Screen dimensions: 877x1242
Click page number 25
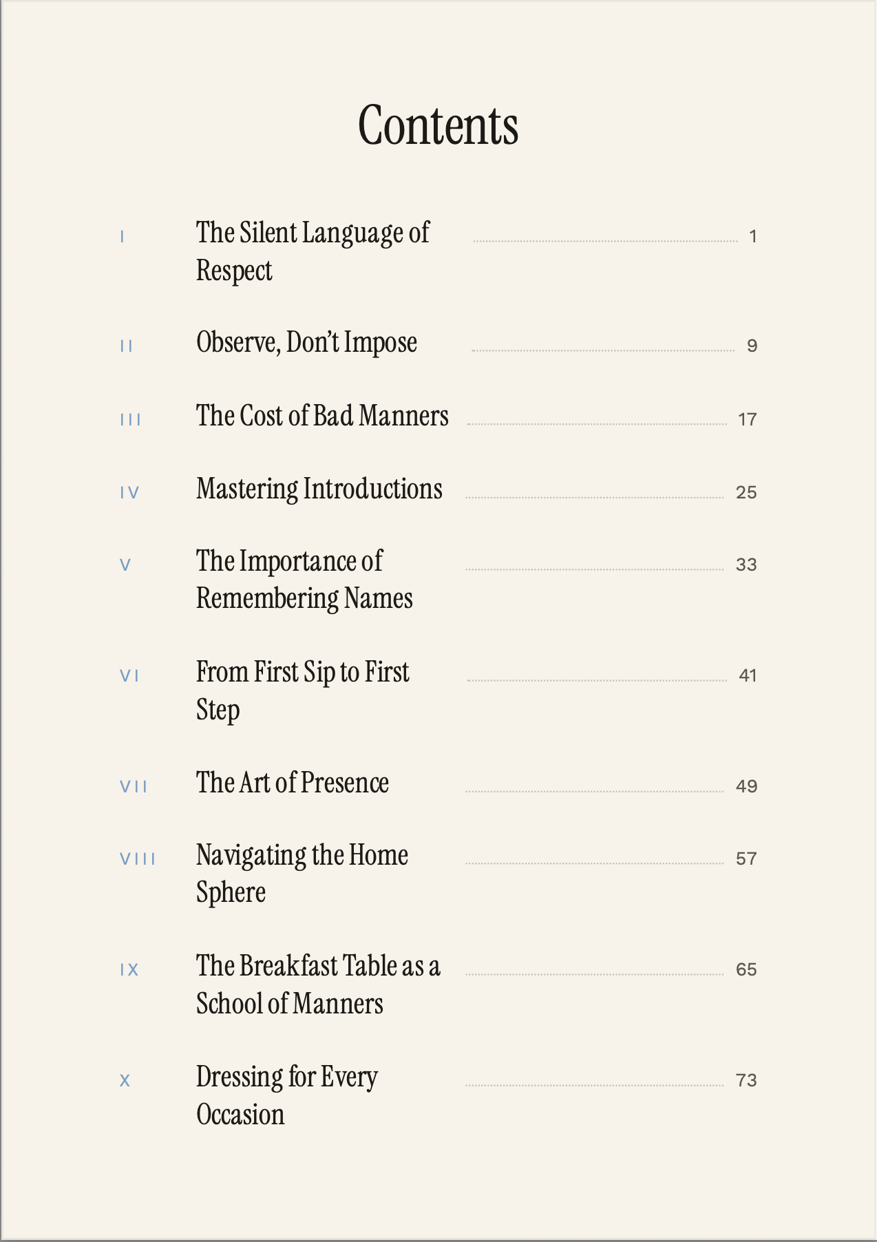click(746, 492)
